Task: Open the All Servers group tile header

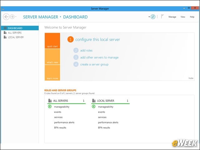Action: tap(67, 101)
